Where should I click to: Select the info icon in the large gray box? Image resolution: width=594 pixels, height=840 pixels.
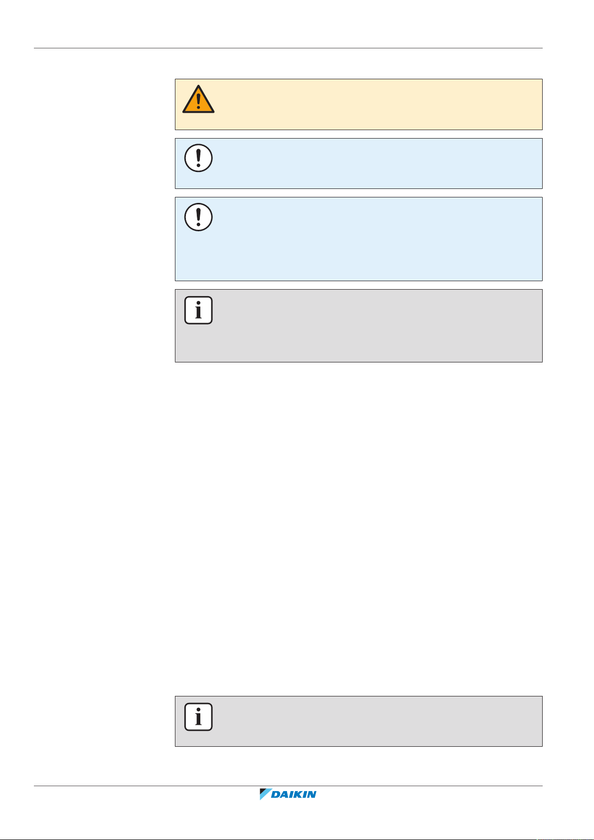point(198,310)
